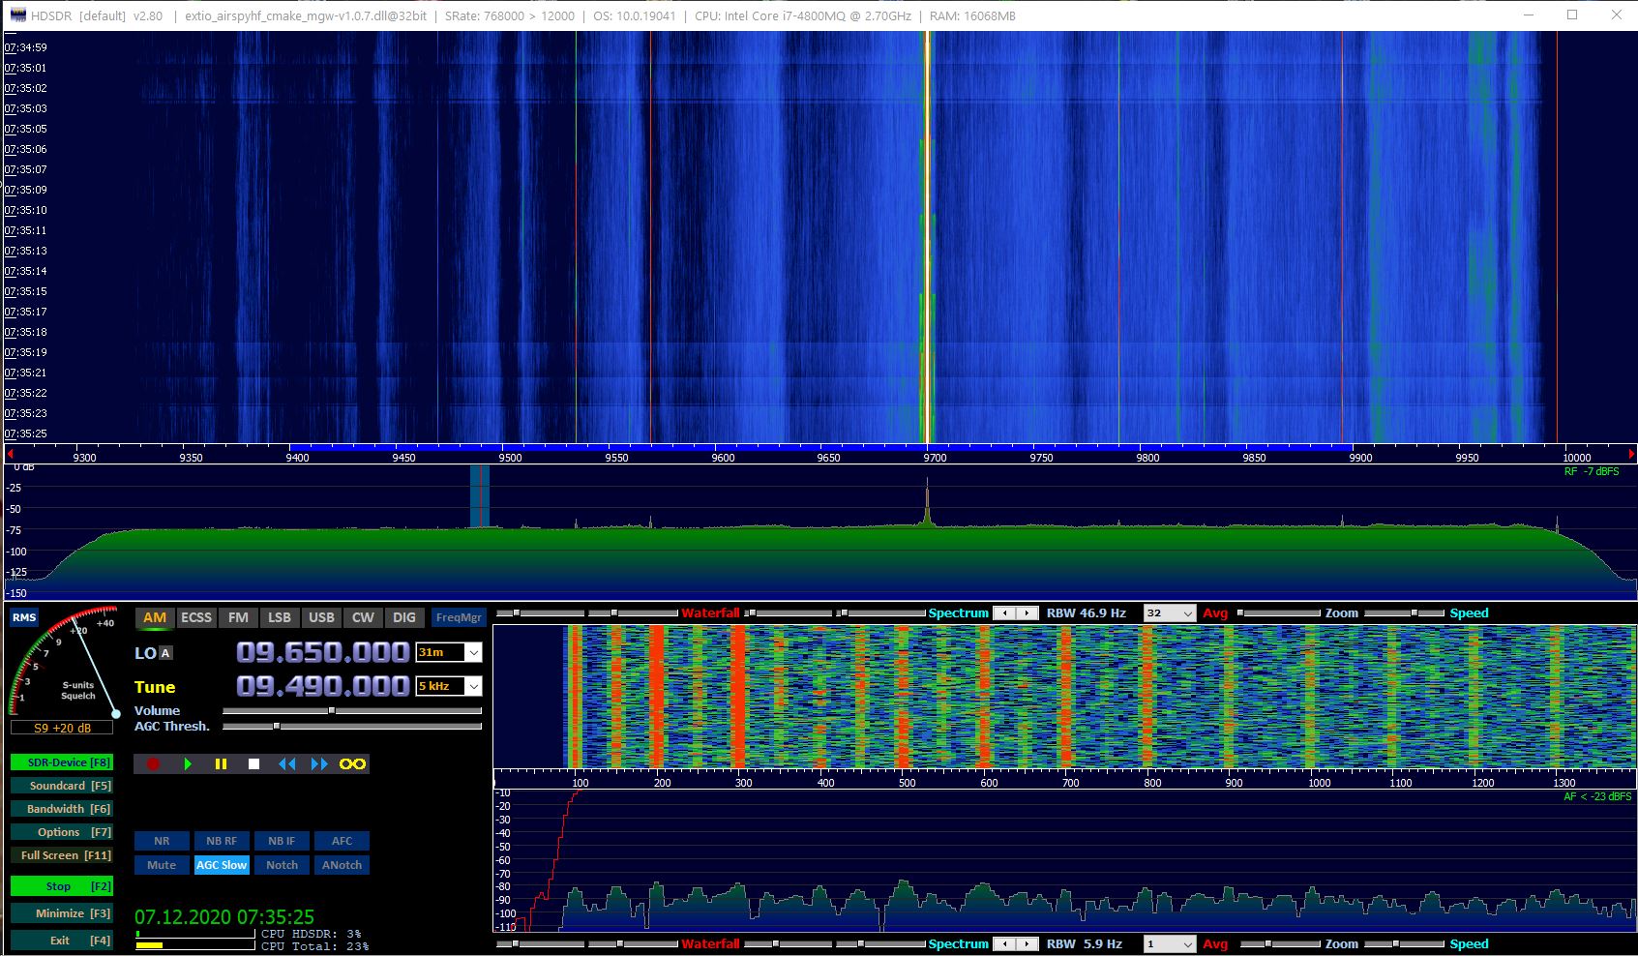1638x956 pixels.
Task: Adjust the AGC Thresh. slider
Action: click(x=352, y=726)
